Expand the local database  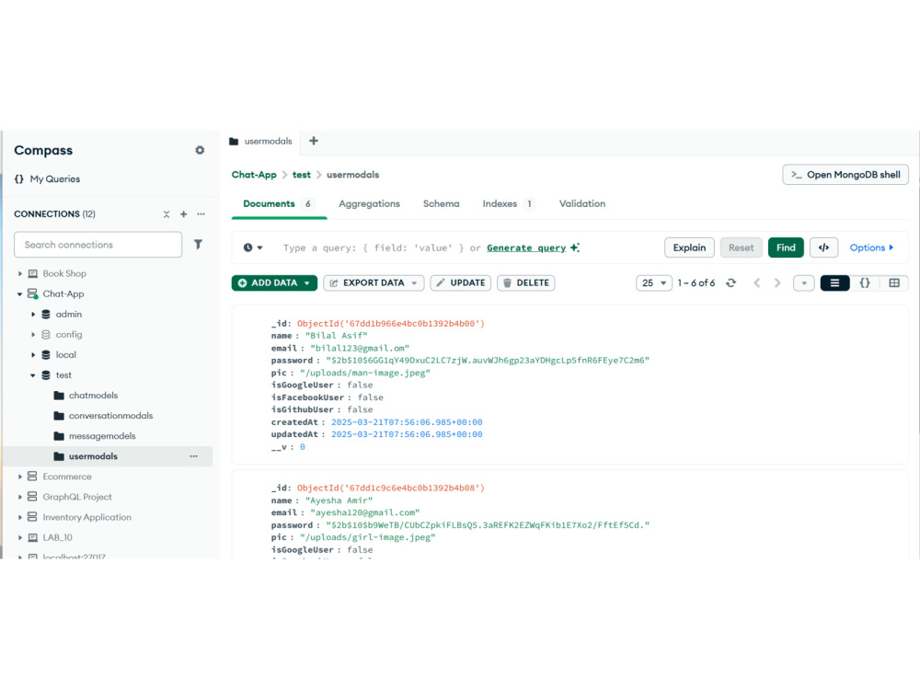pyautogui.click(x=33, y=355)
